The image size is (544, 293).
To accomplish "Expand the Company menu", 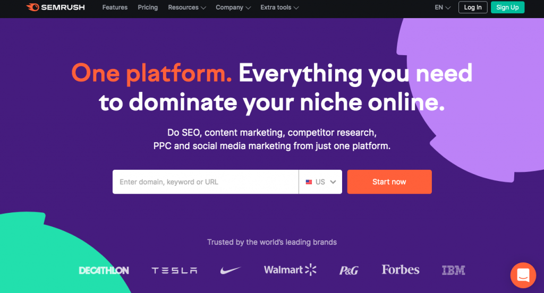I will 233,7.
